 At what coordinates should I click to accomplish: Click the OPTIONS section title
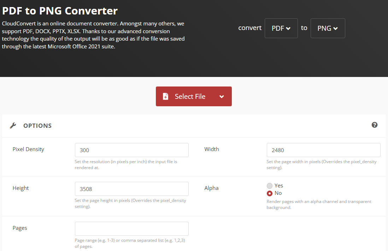(x=37, y=126)
